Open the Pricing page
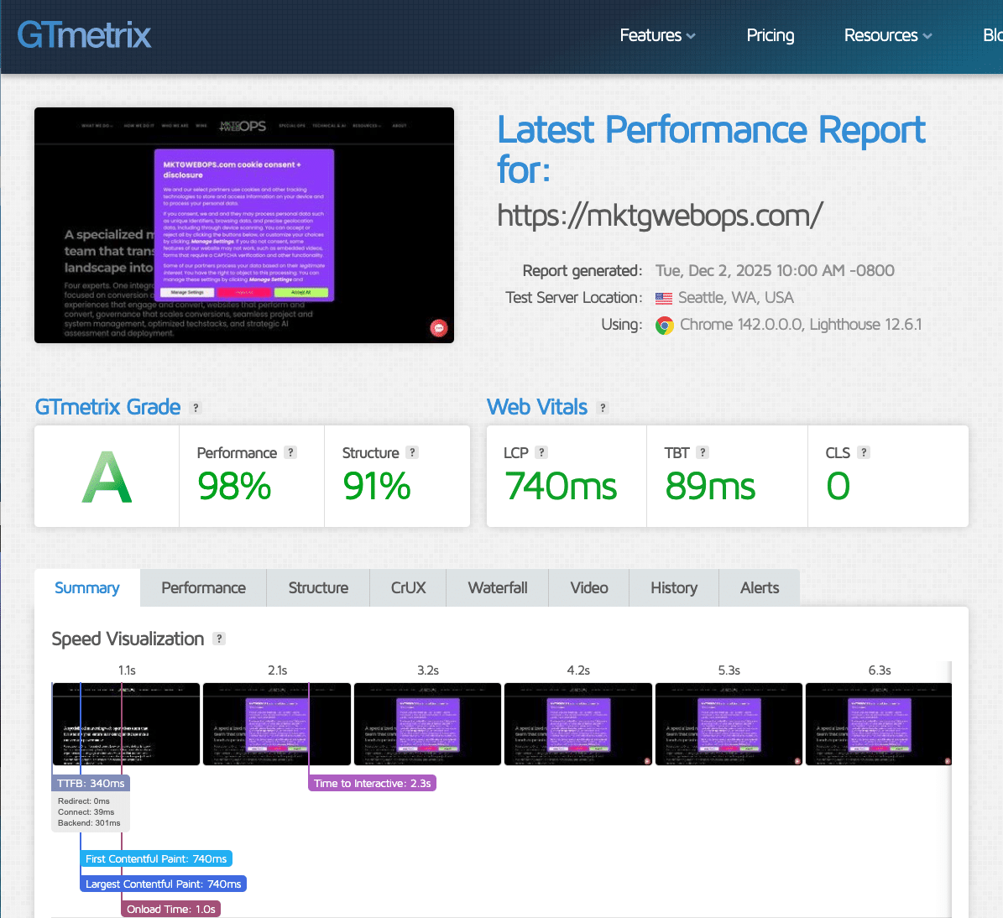 point(771,35)
